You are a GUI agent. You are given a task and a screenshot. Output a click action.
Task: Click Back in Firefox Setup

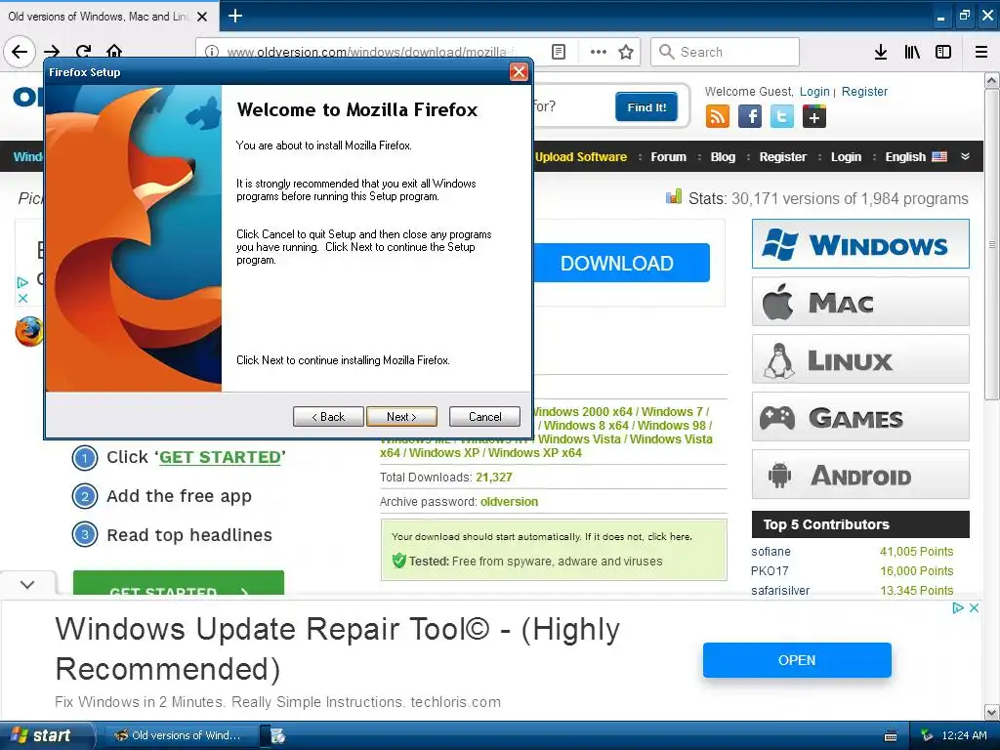point(328,416)
